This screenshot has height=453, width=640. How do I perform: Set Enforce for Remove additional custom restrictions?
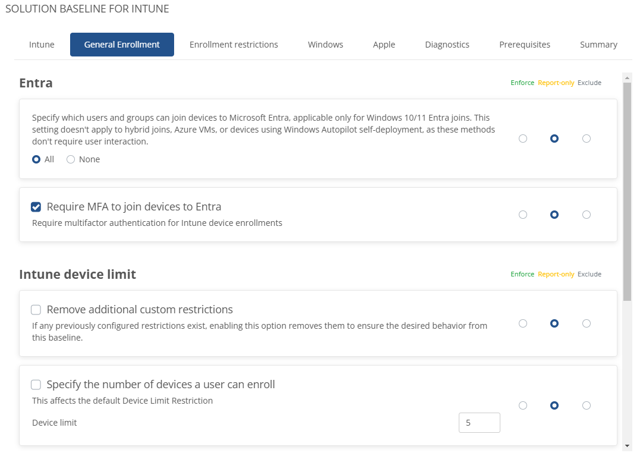click(x=523, y=323)
